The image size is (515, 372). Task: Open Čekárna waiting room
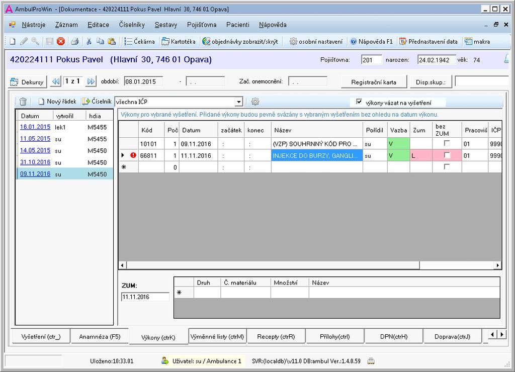pyautogui.click(x=140, y=41)
